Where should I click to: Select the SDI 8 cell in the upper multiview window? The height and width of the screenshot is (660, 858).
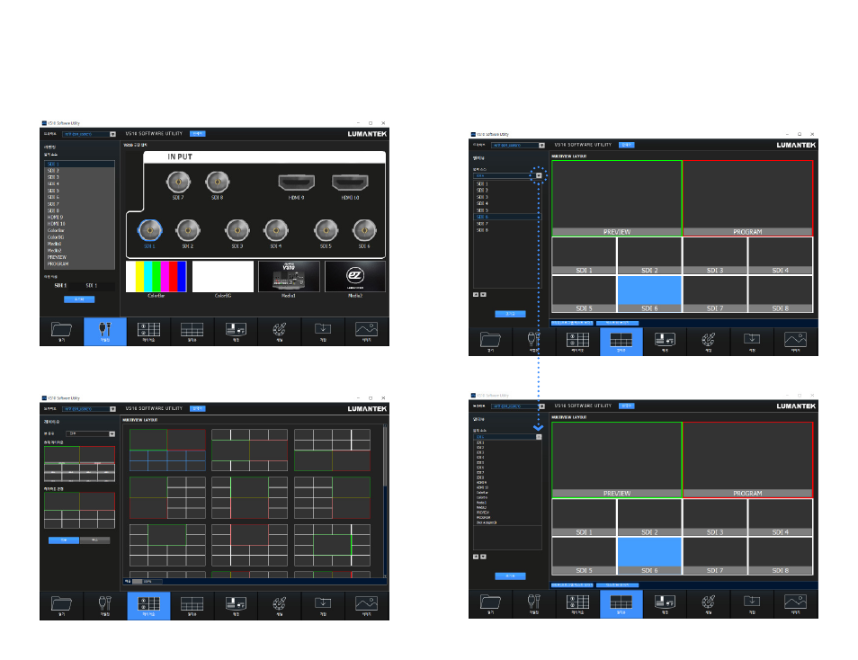coord(781,294)
